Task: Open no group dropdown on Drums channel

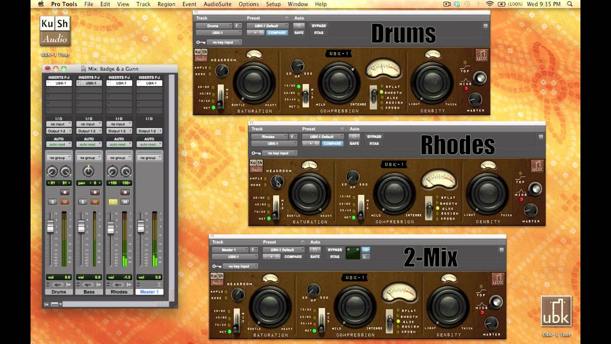Action: click(59, 158)
